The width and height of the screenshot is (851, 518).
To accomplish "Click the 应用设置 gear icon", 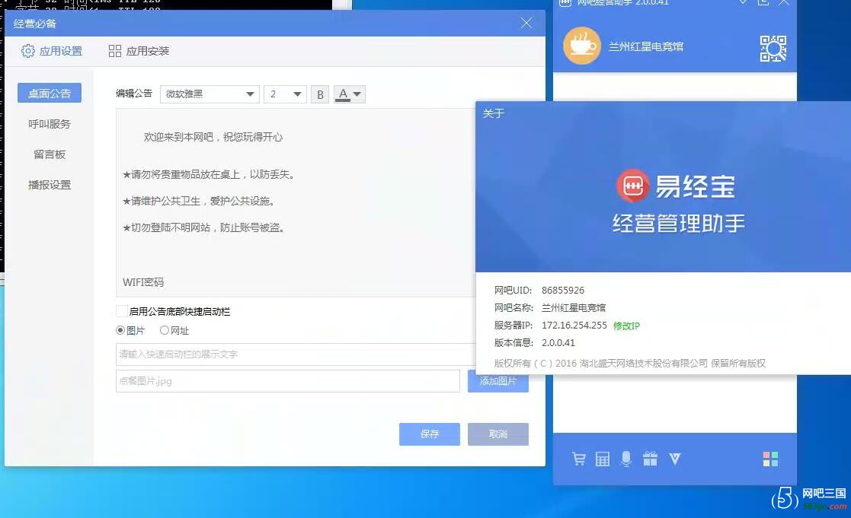I will [x=27, y=51].
